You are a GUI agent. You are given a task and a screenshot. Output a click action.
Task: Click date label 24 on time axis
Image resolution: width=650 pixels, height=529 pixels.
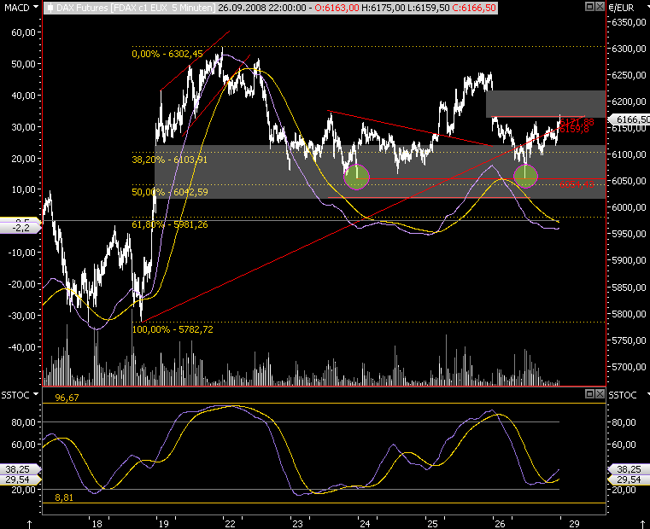365,524
